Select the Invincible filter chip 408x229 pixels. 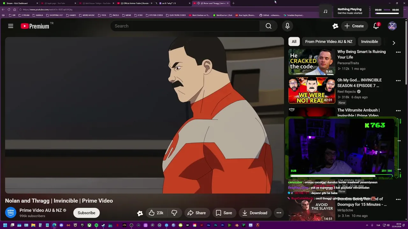coord(369,42)
